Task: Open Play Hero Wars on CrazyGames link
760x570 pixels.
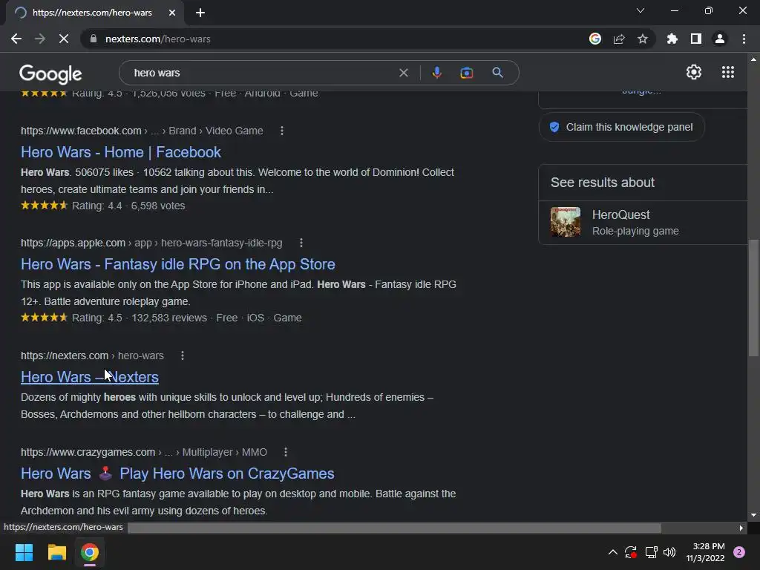Action: 177,474
